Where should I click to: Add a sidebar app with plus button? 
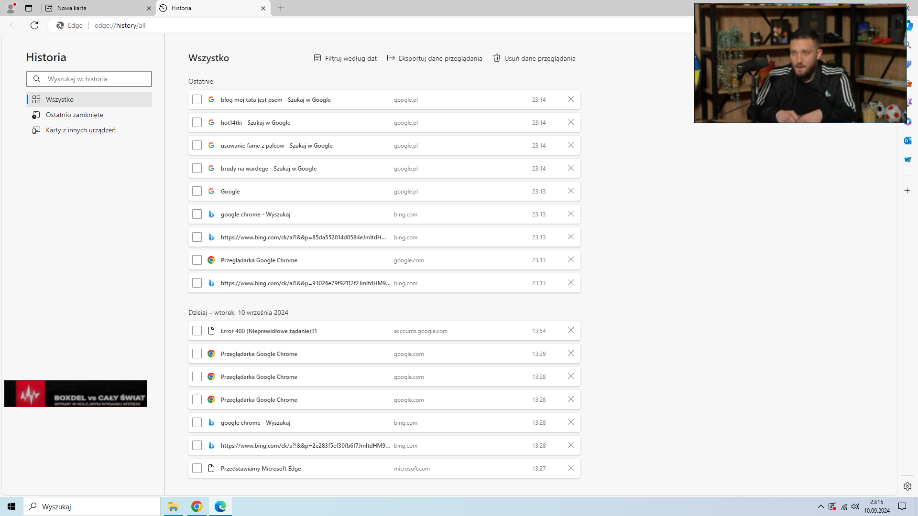(x=907, y=191)
